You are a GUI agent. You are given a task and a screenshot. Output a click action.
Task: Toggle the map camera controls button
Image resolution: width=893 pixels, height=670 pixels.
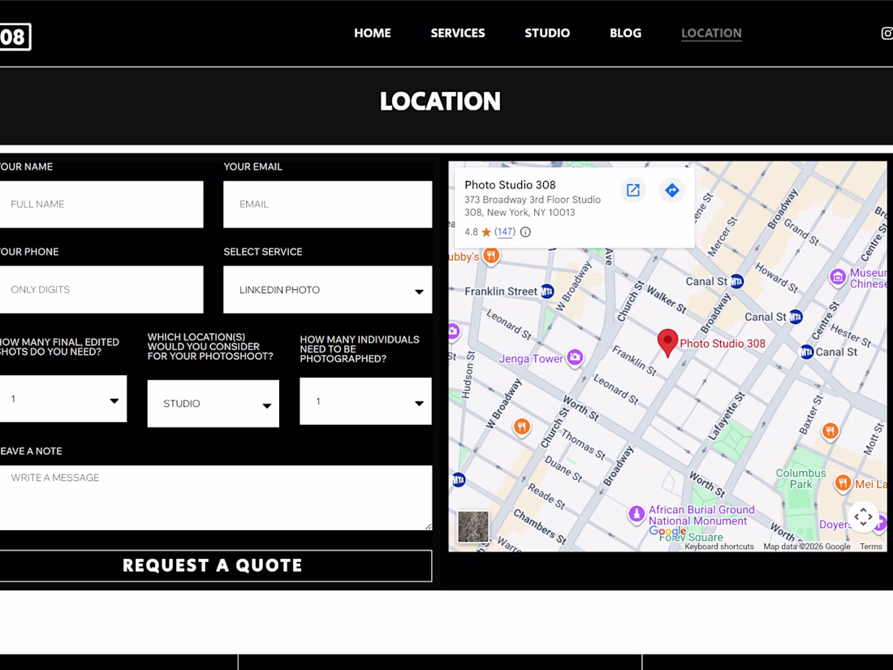coord(863,517)
